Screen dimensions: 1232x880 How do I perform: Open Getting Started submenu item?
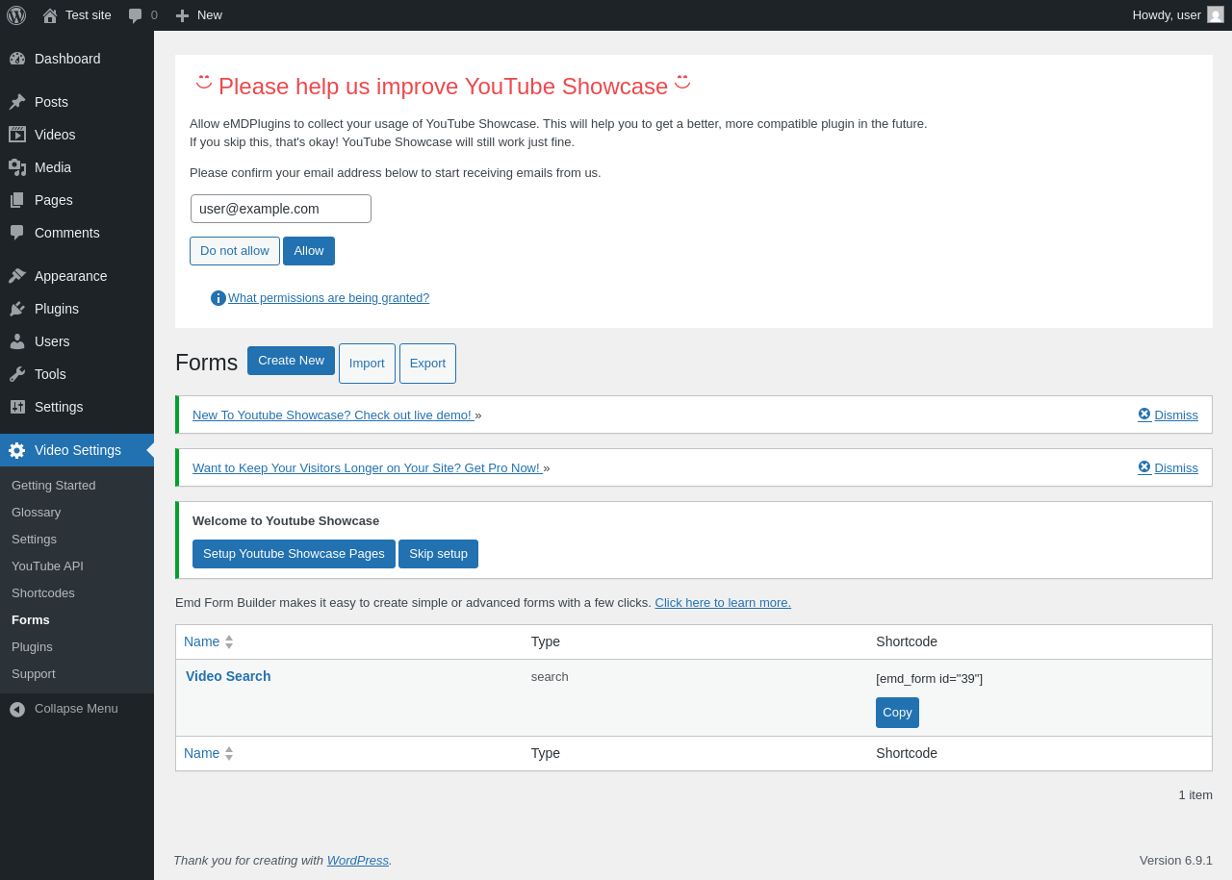54,485
